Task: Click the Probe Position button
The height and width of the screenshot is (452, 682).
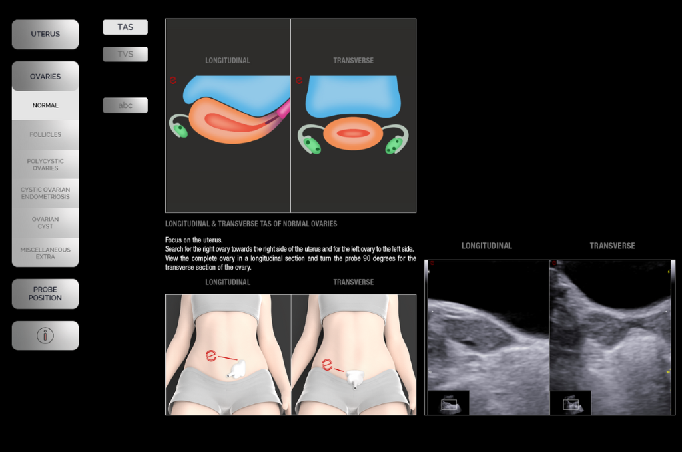Action: [45, 294]
